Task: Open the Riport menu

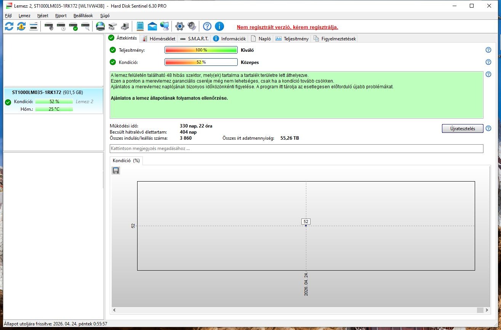Action: click(x=61, y=16)
